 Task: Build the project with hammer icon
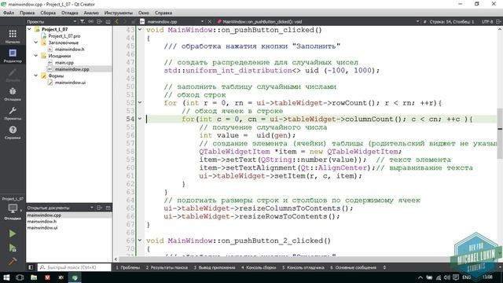coord(13,262)
